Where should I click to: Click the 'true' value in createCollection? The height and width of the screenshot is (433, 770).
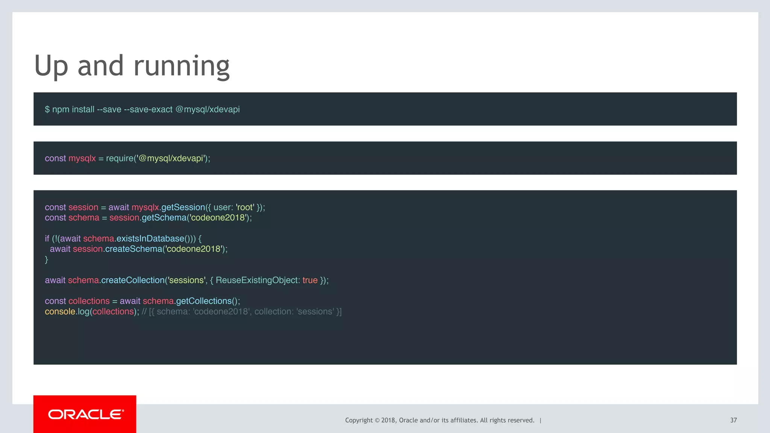(x=310, y=280)
